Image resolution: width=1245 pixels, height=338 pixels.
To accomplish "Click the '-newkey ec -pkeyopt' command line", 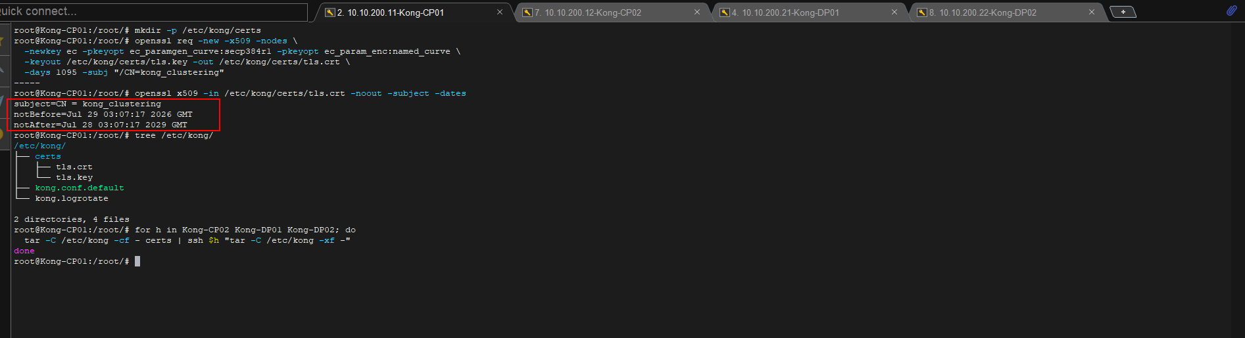I will click(243, 51).
